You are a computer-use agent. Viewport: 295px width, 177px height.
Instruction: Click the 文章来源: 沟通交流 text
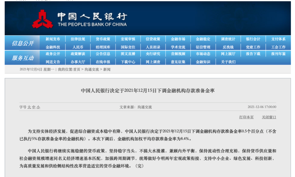[x=135, y=107]
